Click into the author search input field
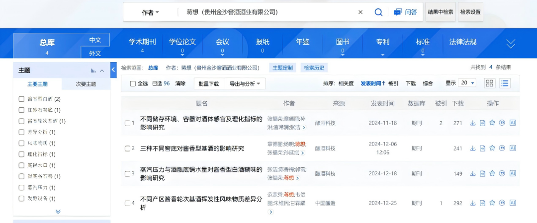Viewport: 537px width, 223px height. click(268, 12)
